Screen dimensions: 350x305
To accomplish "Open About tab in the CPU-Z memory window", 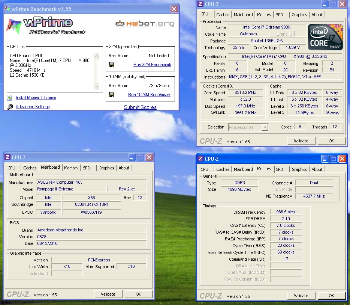I will click(317, 169).
